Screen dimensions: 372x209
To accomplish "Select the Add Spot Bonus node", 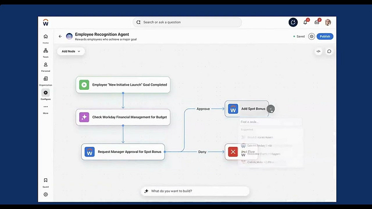I will click(x=247, y=109).
